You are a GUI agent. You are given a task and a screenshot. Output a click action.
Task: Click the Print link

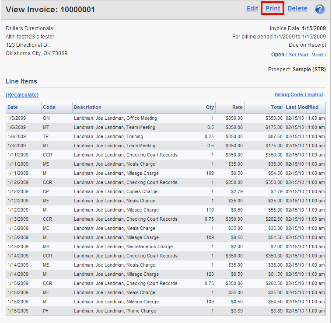coord(273,8)
